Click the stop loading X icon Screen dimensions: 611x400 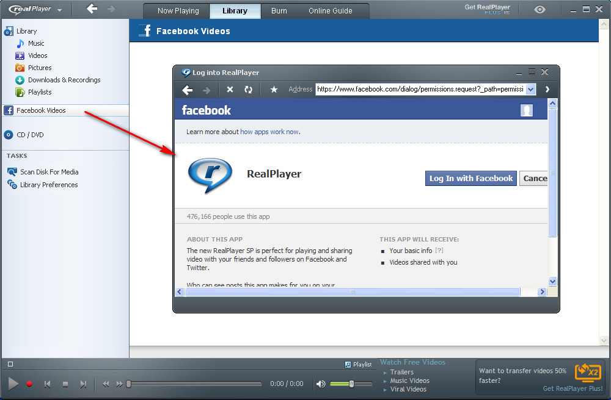[x=230, y=90]
